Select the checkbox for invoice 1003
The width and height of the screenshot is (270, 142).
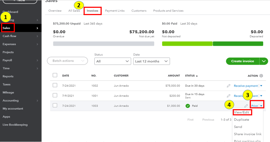55,105
